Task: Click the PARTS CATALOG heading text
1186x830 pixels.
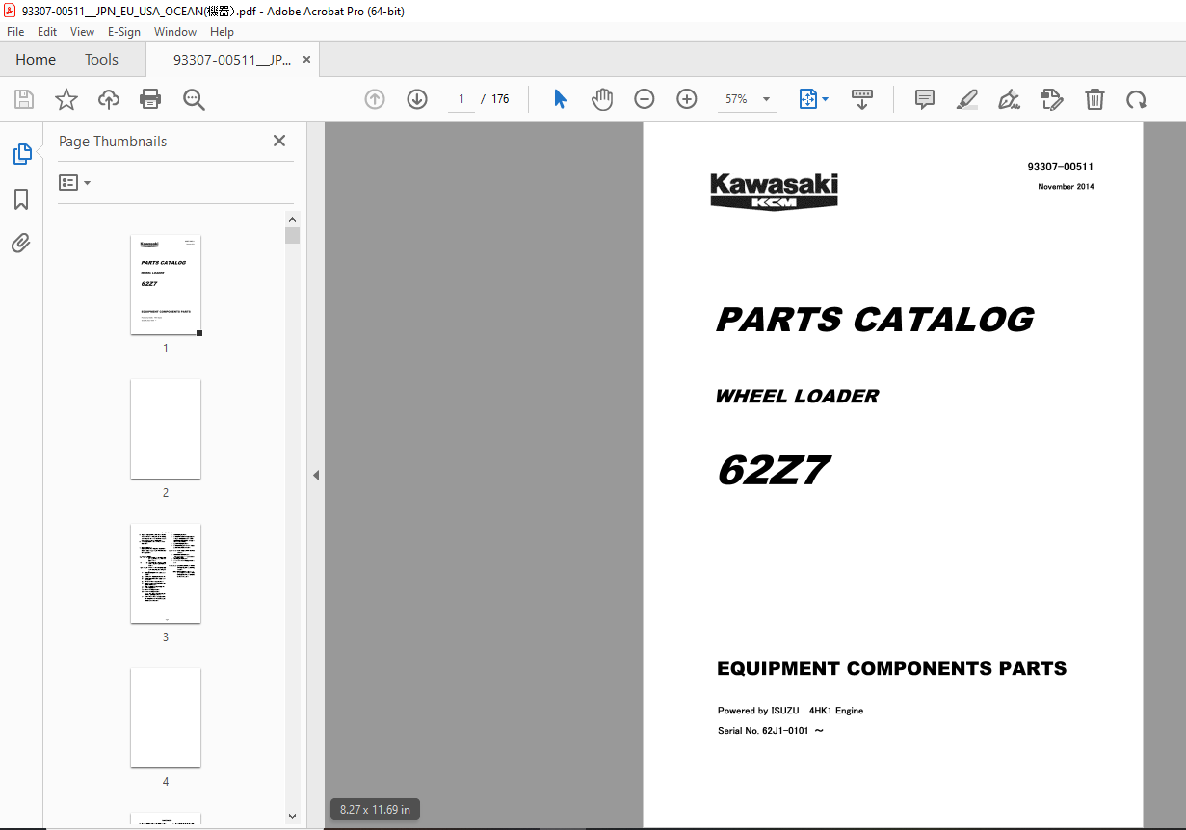Action: click(x=875, y=320)
